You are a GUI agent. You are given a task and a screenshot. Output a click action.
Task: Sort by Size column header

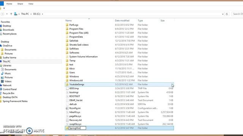point(163,20)
